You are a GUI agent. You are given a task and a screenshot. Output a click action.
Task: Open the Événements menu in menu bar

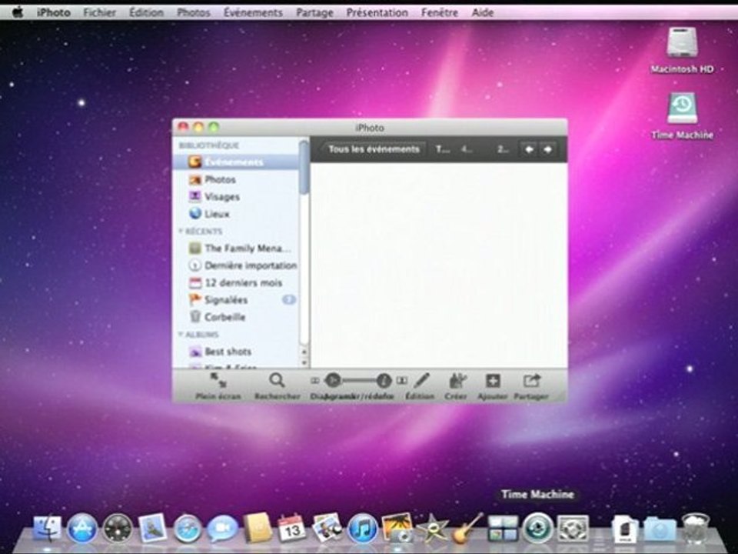coord(253,12)
